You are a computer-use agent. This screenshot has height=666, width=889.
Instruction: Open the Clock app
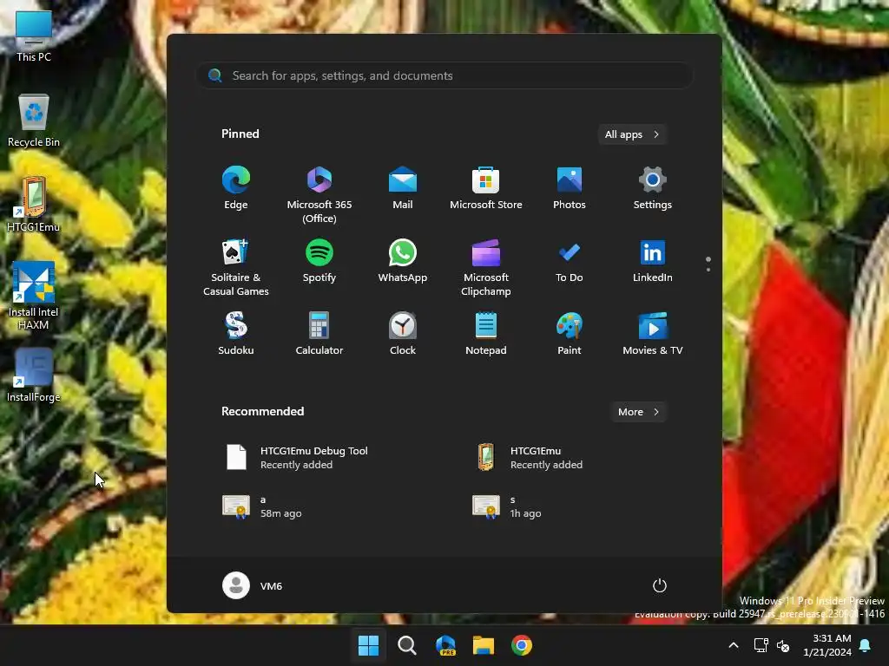[x=403, y=334]
